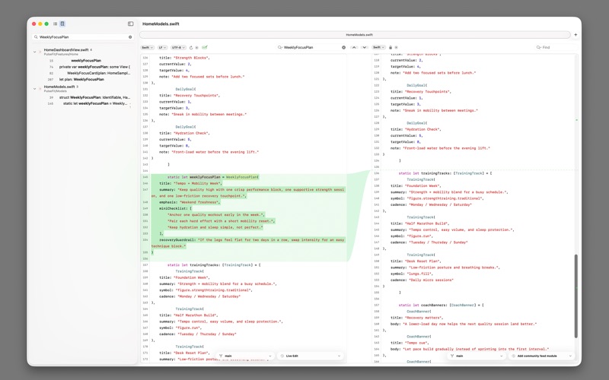The image size is (609, 380).
Task: Open result 'private var weeklyFocusPlan: some View'
Action: (x=94, y=67)
